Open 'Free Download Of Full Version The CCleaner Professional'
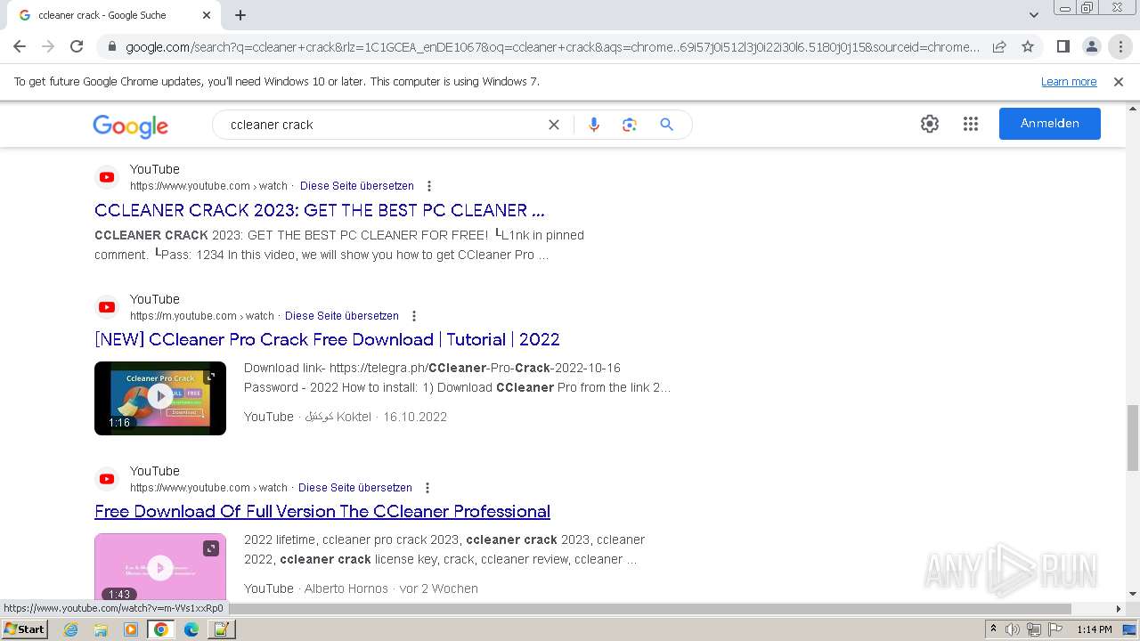 pos(322,511)
